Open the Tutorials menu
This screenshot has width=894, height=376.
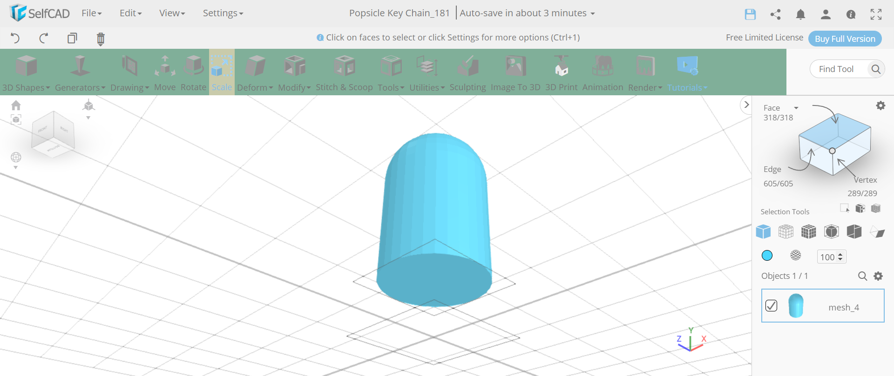[687, 73]
